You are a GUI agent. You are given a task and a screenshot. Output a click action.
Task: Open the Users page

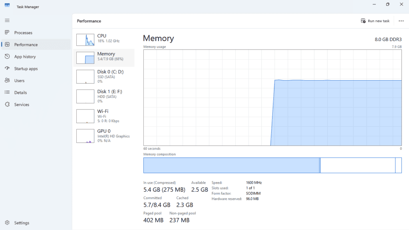(x=36, y=81)
